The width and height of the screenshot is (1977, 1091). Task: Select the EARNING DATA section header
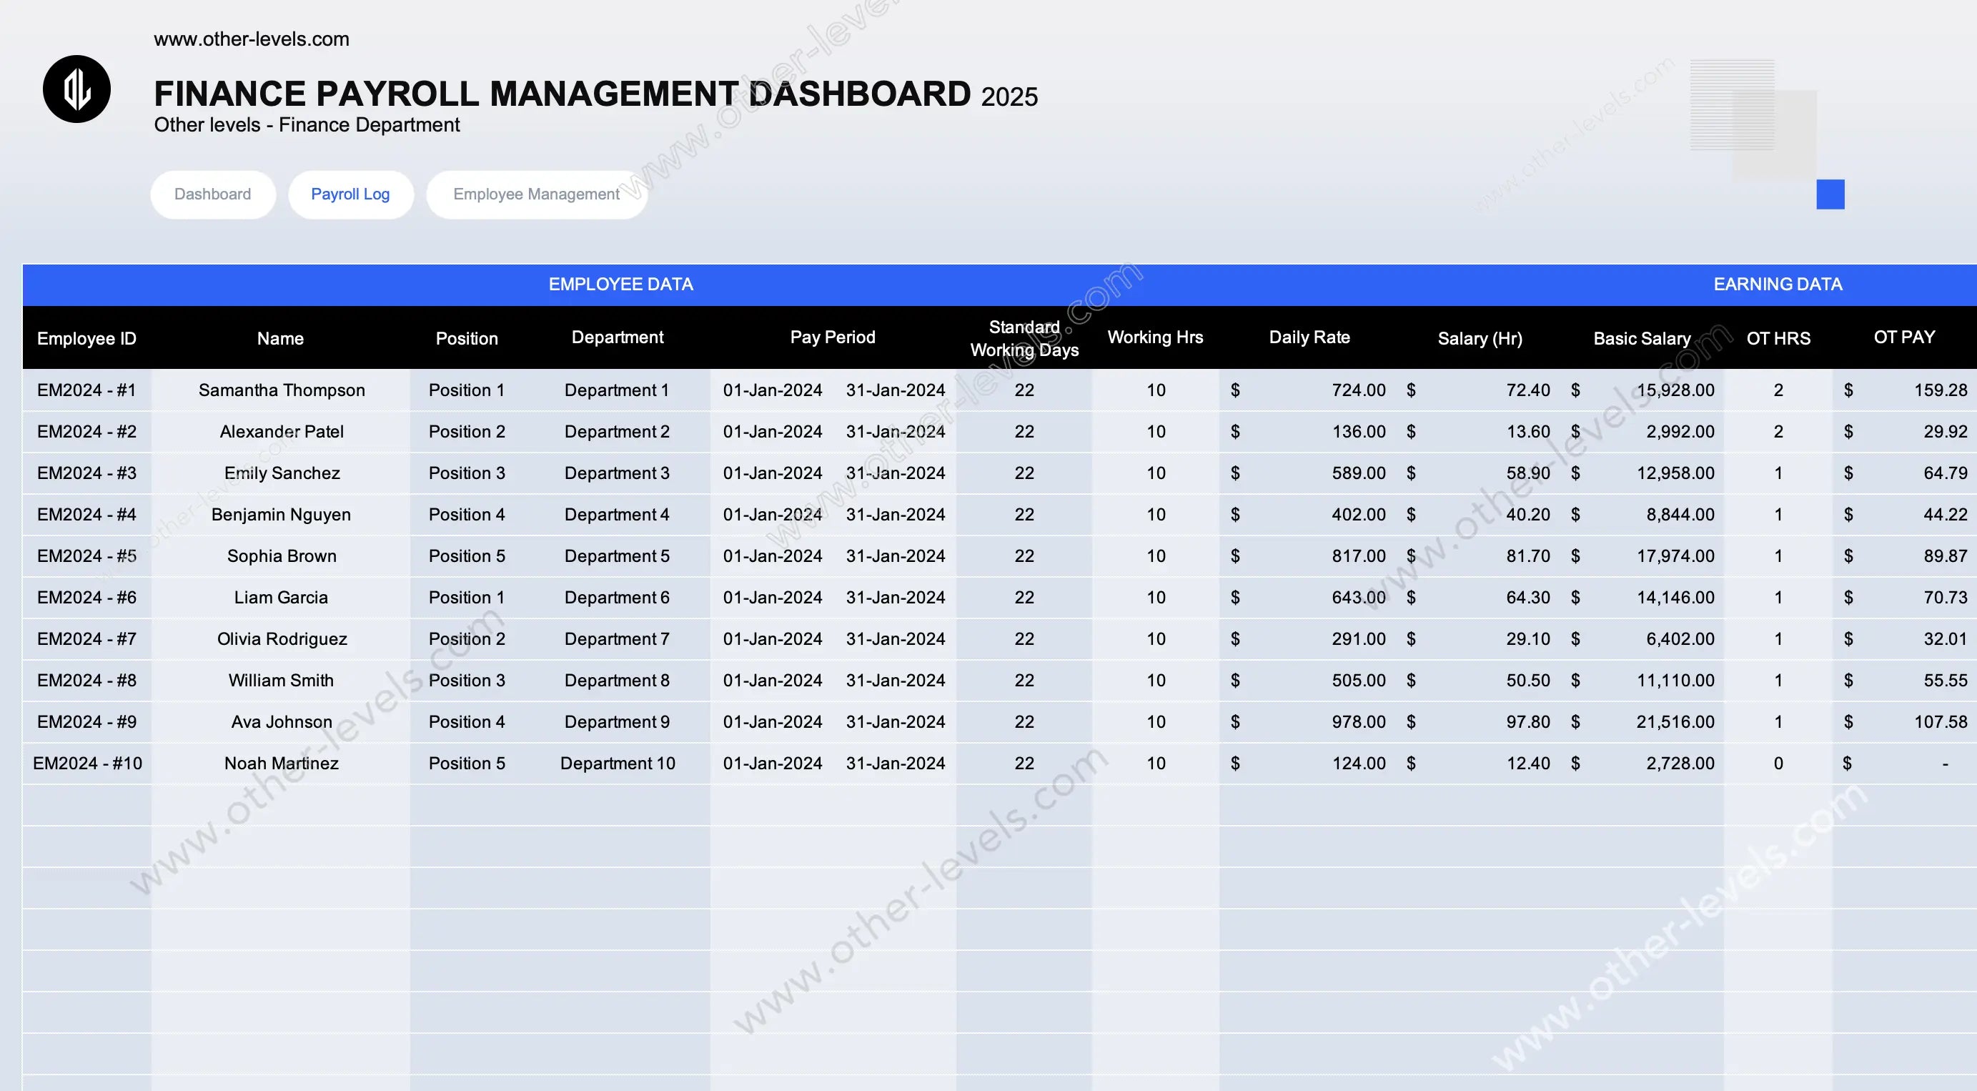[x=1777, y=285]
